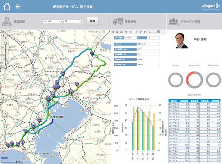Viewport: 222px width, 164px height.
Task: Click the 勤務時間 column header
Action: click(x=186, y=101)
